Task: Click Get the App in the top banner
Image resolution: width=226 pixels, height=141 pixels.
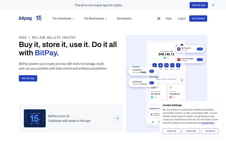Action: (x=199, y=5)
